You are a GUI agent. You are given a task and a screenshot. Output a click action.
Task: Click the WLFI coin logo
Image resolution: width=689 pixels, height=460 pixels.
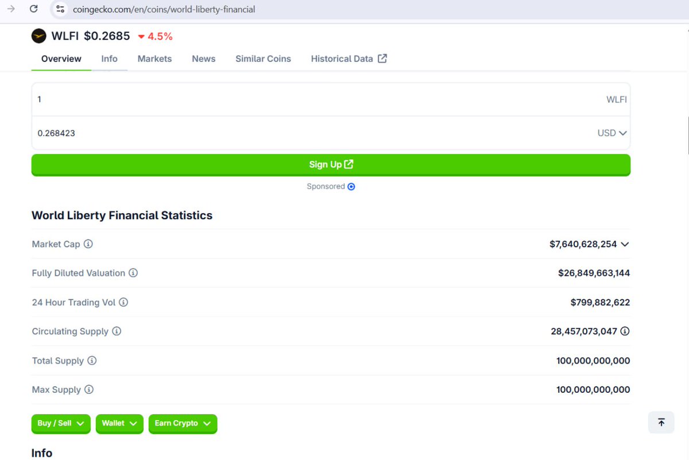[x=38, y=36]
